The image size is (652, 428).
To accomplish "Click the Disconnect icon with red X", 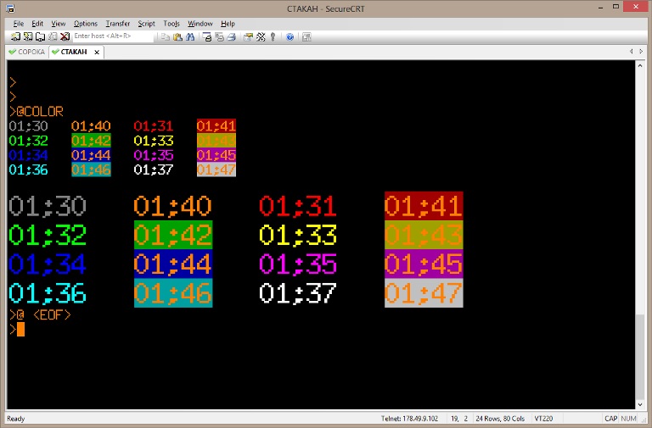I will pos(65,36).
